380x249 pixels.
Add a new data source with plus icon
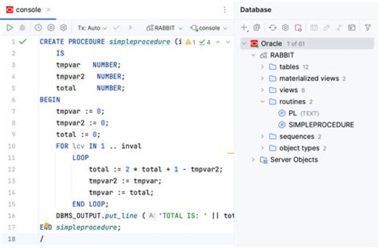pyautogui.click(x=244, y=27)
